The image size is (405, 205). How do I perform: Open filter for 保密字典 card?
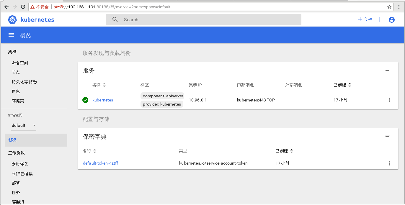click(387, 137)
